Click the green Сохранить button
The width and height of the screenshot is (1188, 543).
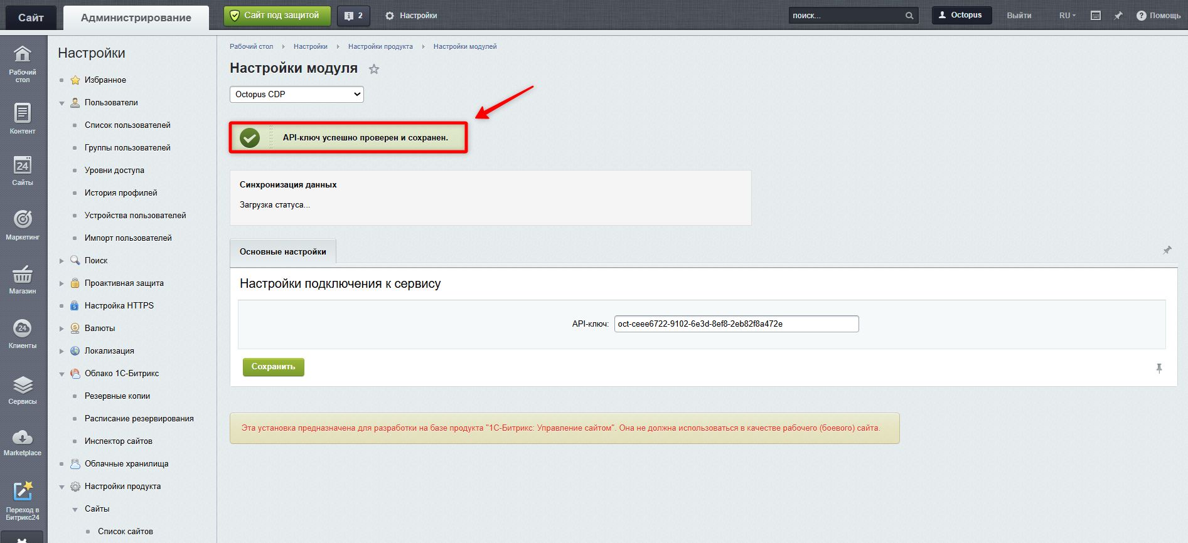[274, 367]
